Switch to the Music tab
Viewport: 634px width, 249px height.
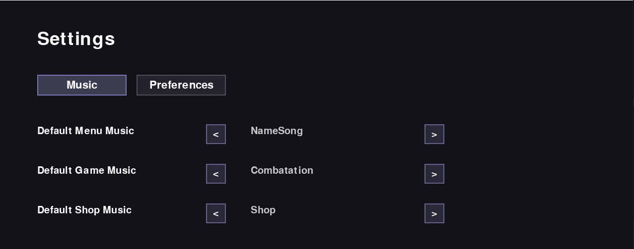(x=82, y=85)
